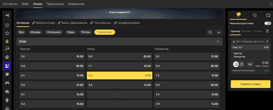Collapse all markets with double-chevron button
Screen dimensions: 273x110
(219, 32)
